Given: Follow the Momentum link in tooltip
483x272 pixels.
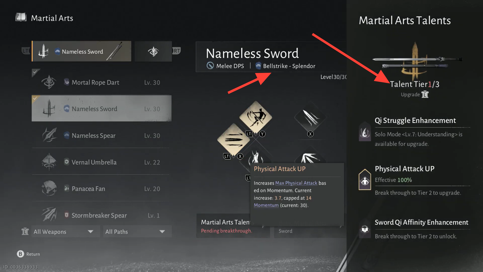Looking at the screenshot, I should 266,205.
